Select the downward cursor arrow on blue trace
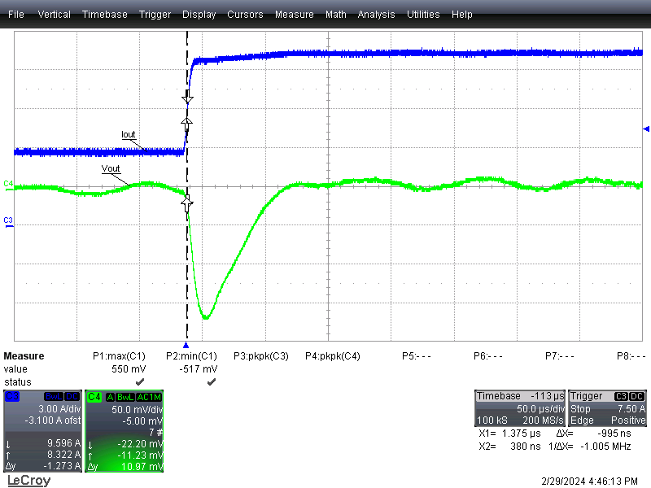The image size is (651, 488). click(x=187, y=98)
